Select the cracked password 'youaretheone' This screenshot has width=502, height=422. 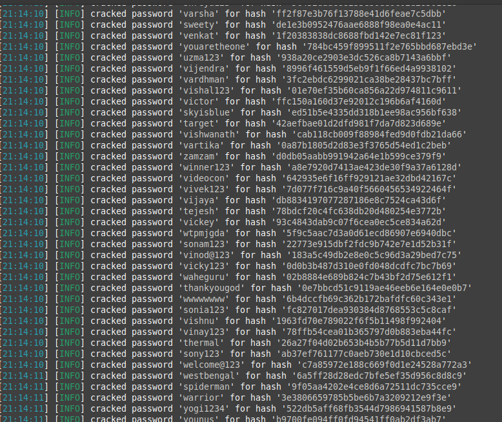click(214, 46)
